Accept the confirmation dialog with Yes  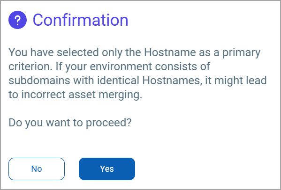(107, 169)
